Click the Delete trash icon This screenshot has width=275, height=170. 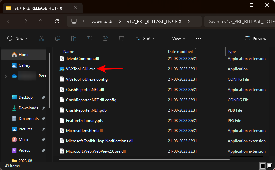(x=121, y=39)
